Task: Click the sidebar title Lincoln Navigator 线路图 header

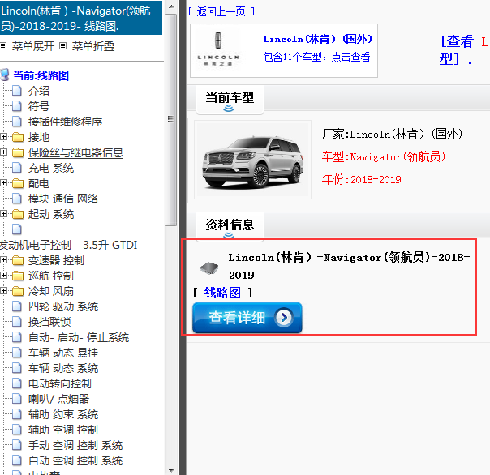Action: click(x=81, y=18)
